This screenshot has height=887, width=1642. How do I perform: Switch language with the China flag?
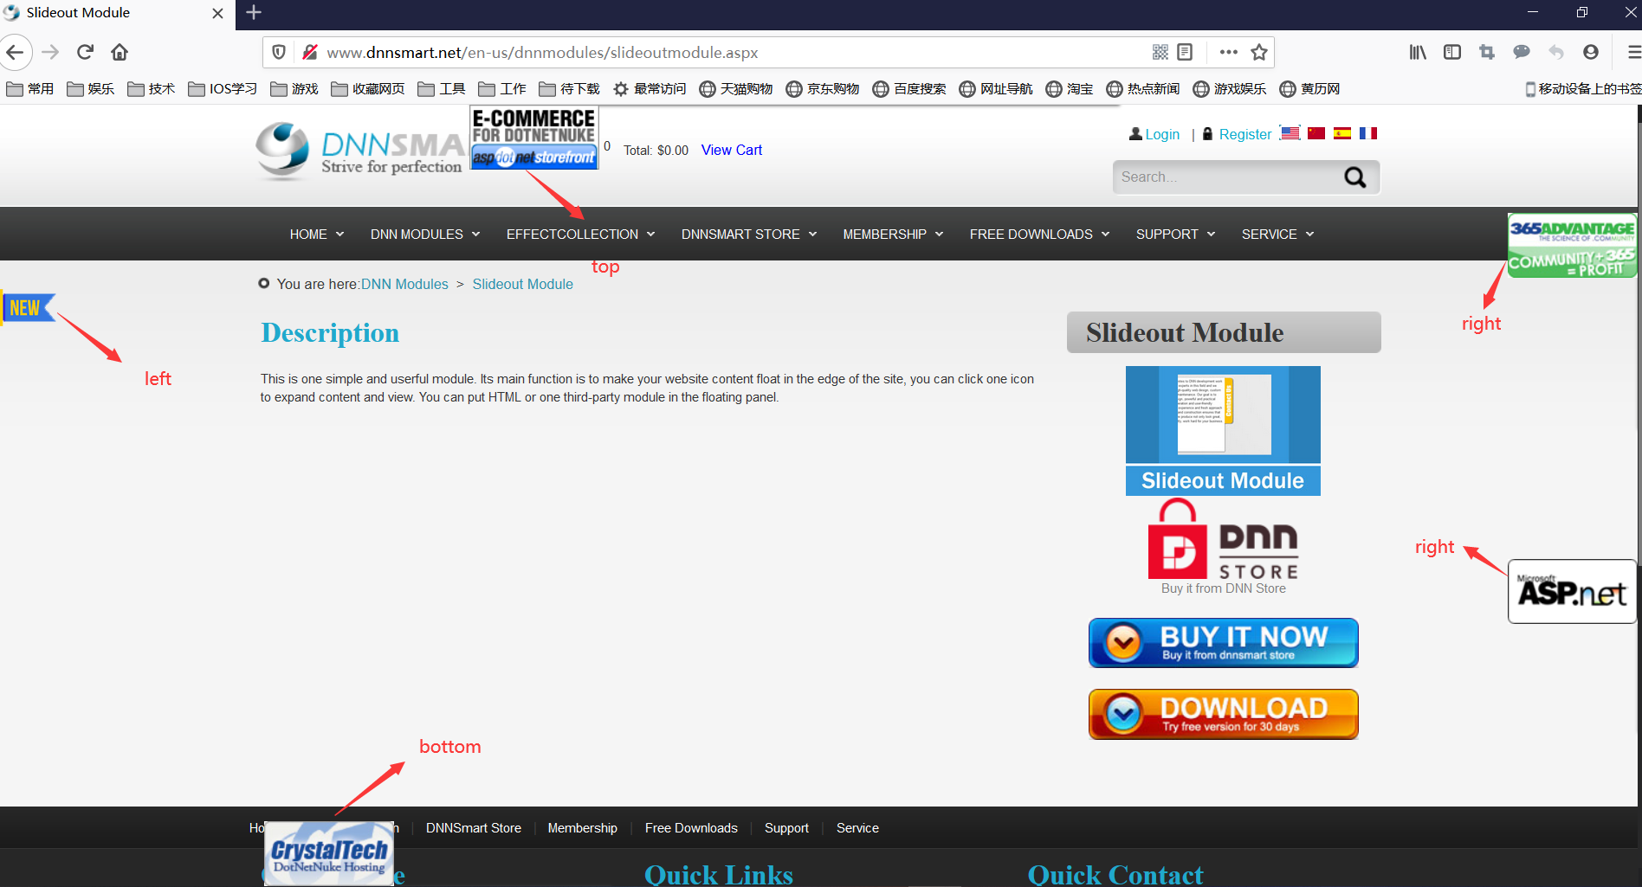click(1316, 133)
